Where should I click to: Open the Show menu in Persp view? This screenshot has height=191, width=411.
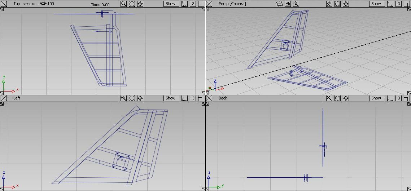tap(376, 4)
